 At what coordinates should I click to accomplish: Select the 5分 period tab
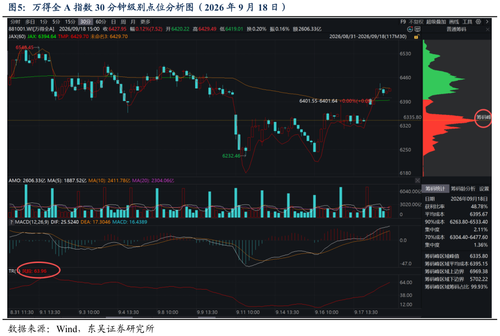click(56, 22)
